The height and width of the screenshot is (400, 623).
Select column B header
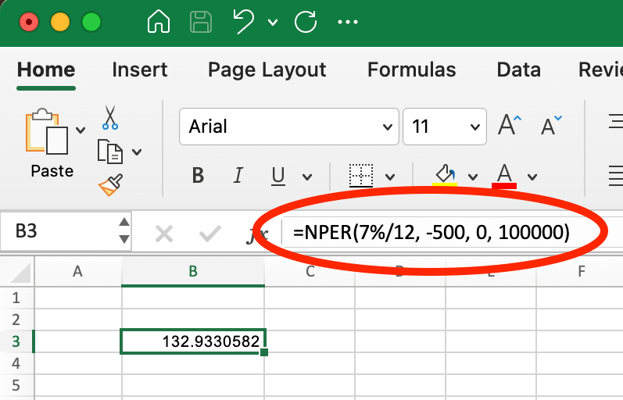(193, 272)
